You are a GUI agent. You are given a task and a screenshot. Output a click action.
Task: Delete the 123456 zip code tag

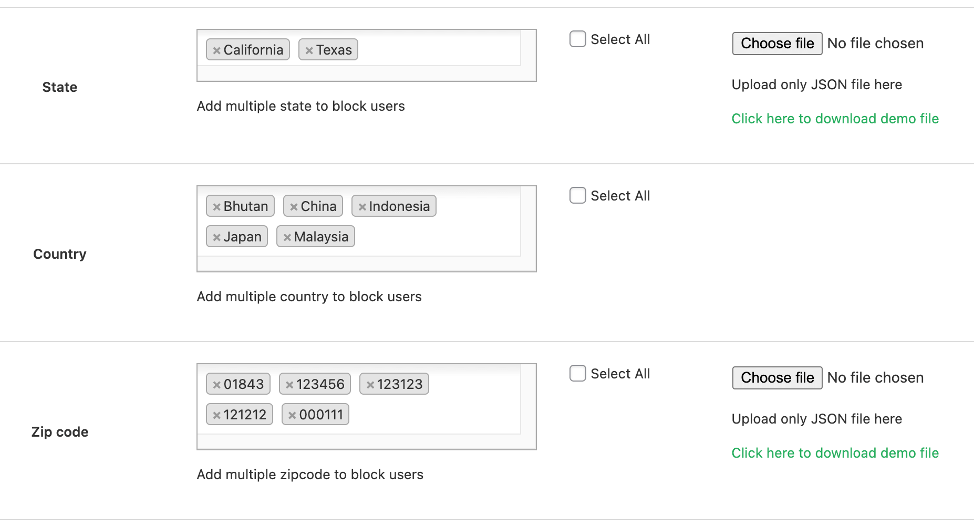tap(289, 385)
